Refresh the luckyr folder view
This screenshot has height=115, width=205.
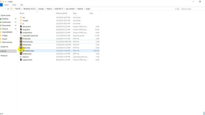[178, 9]
